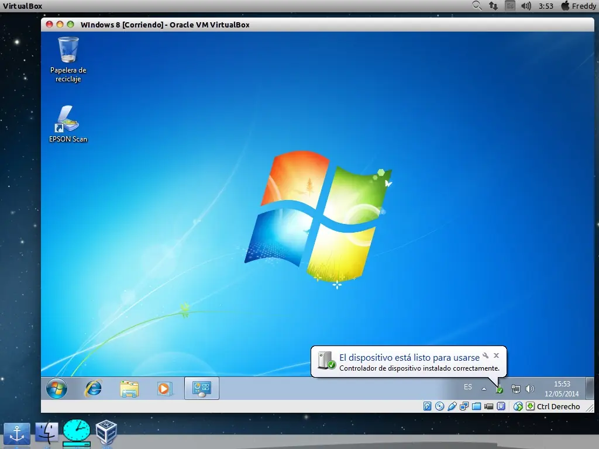Click the Show desktop strip at taskbar end
Viewport: 599px width, 449px height.
tap(590, 388)
